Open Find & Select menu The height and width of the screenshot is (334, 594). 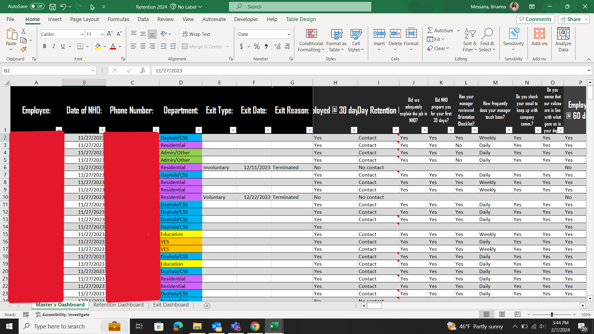(x=487, y=41)
